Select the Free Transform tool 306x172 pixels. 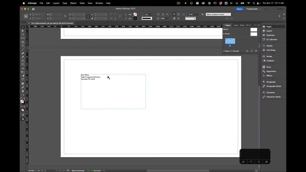point(23,72)
